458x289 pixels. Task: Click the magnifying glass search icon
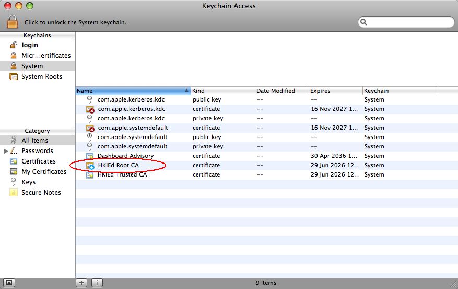click(x=363, y=22)
